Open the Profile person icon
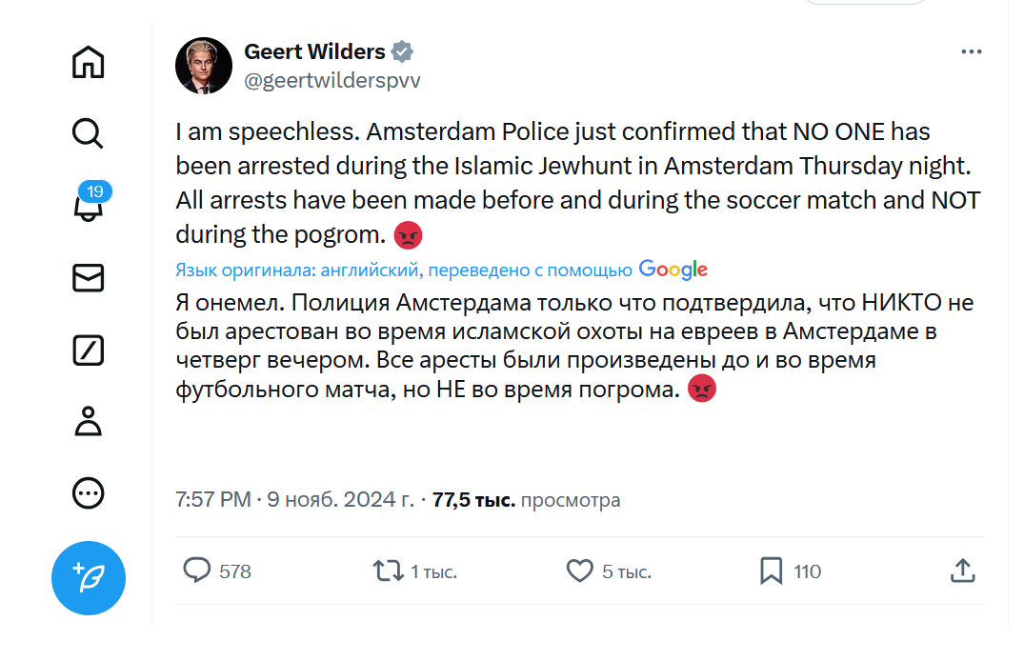The height and width of the screenshot is (661, 1024). (x=89, y=421)
